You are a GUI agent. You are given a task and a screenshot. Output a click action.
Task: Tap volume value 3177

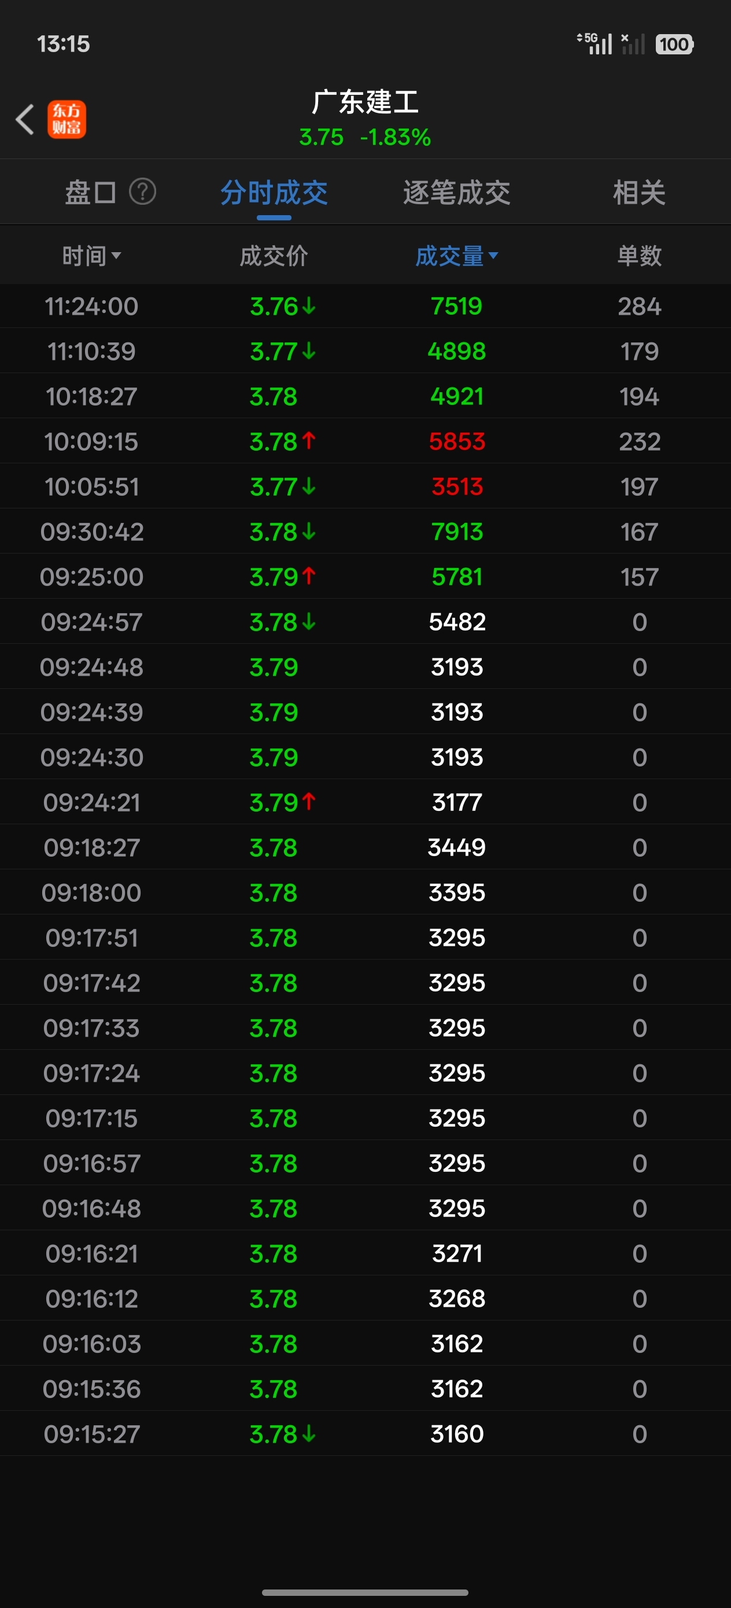[x=457, y=802]
